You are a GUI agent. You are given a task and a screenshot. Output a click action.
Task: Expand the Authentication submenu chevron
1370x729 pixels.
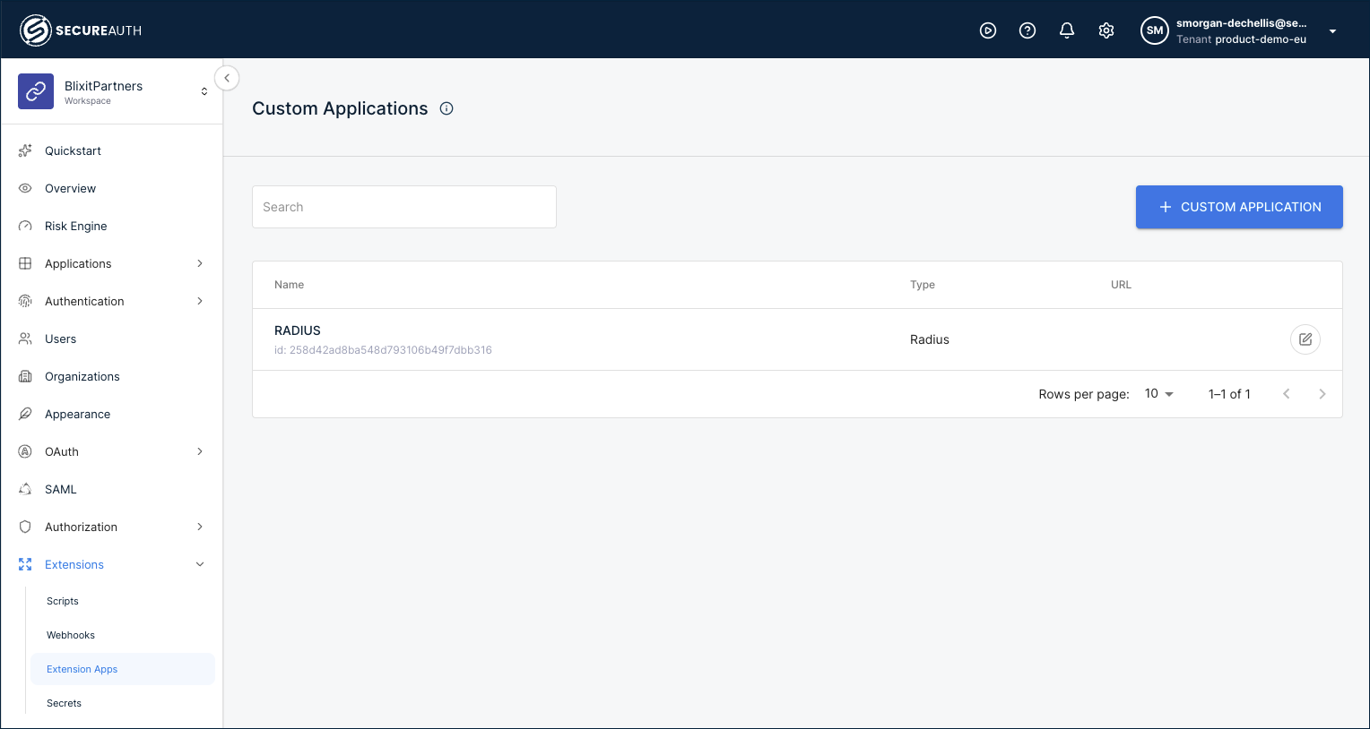[200, 301]
